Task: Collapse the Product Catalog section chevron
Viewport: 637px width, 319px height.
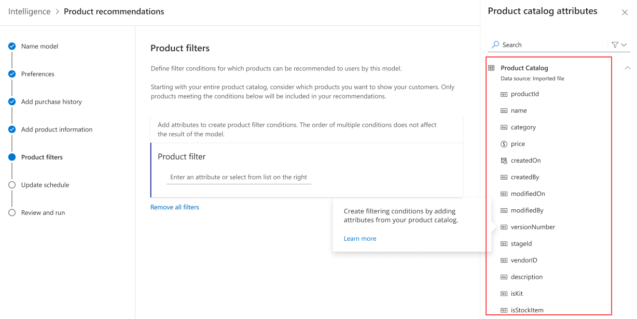Action: tap(627, 67)
